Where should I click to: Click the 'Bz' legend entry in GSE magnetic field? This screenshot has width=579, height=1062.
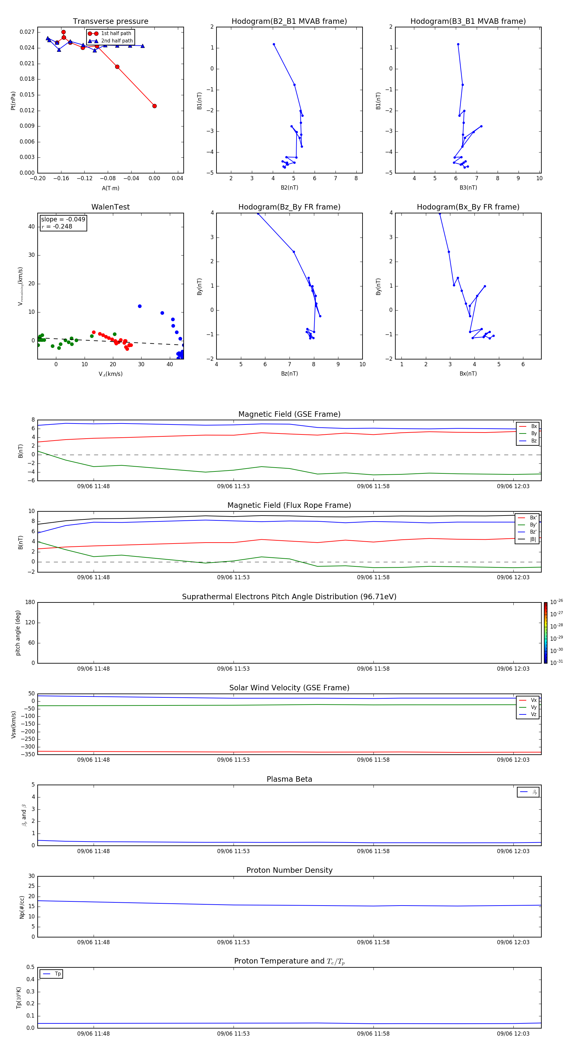pyautogui.click(x=528, y=441)
